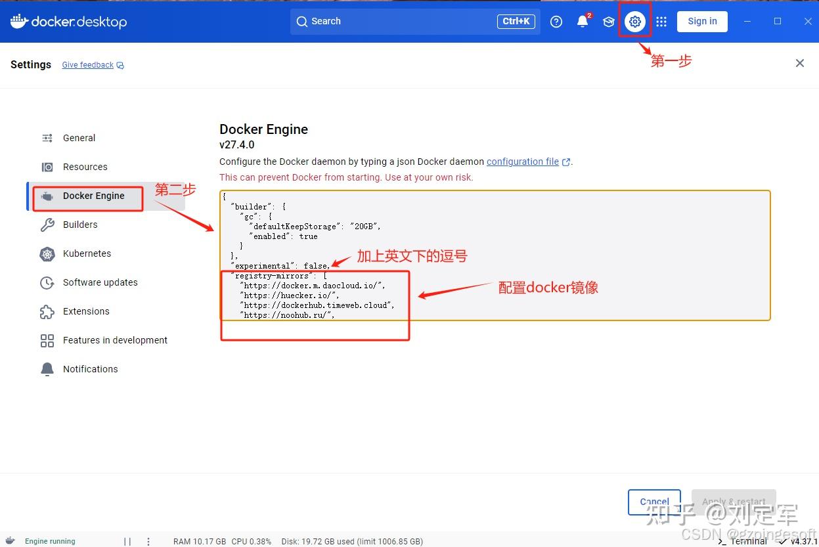Focus the Search field in header
This screenshot has height=547, width=819.
[x=415, y=22]
